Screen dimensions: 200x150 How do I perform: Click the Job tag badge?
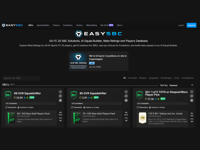click(92, 63)
